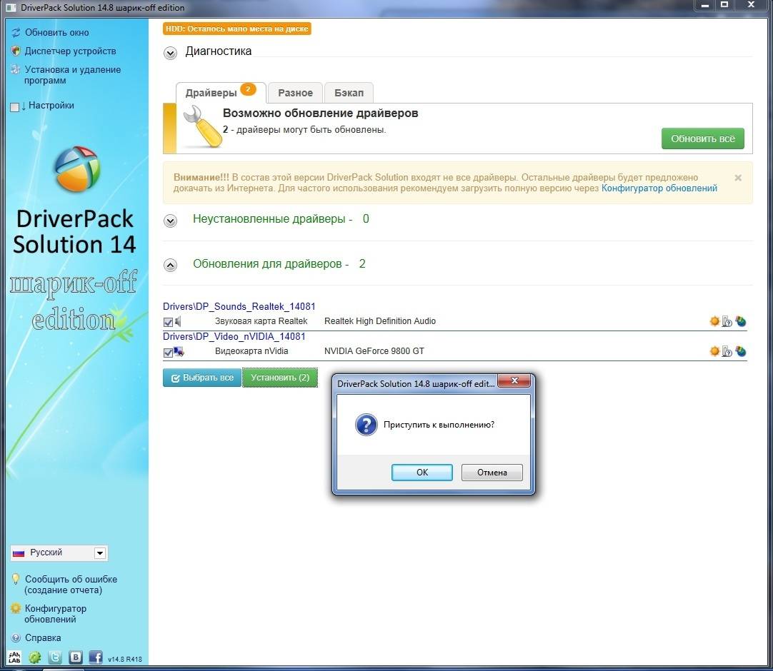Click the HDD low disk space warning

(x=237, y=29)
